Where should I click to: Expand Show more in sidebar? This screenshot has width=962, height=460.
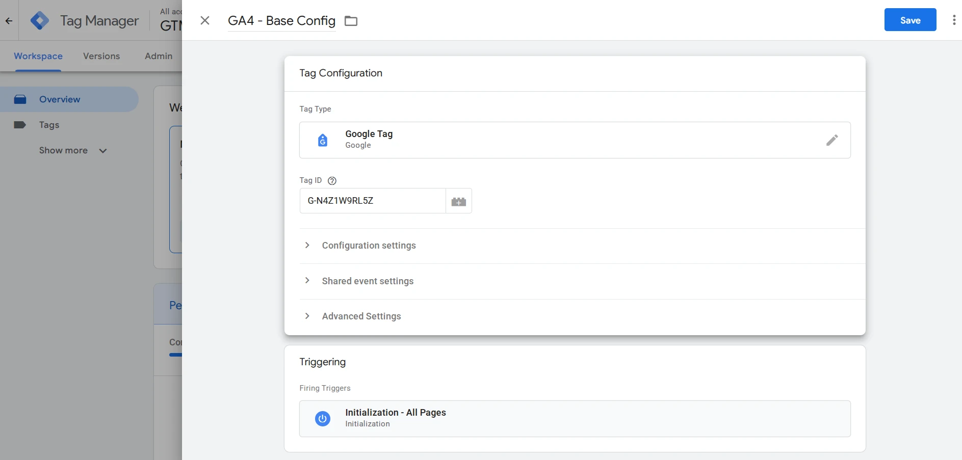tap(73, 150)
